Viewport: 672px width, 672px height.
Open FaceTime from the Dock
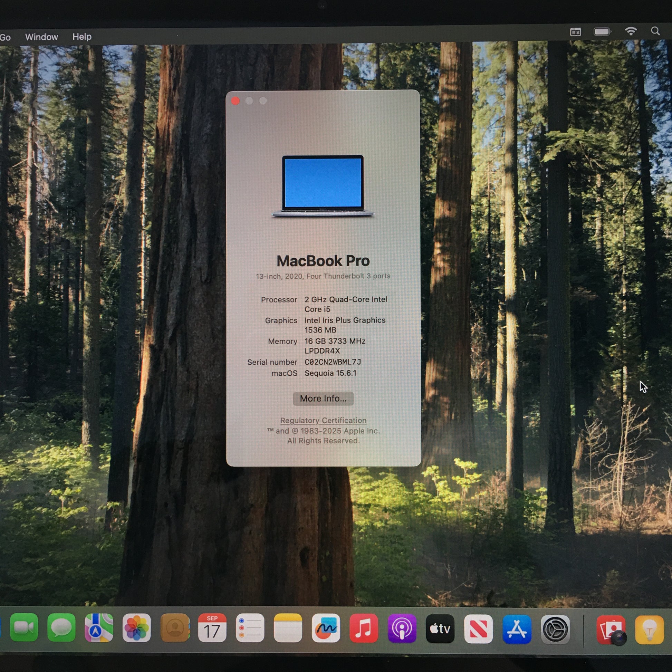point(24,628)
